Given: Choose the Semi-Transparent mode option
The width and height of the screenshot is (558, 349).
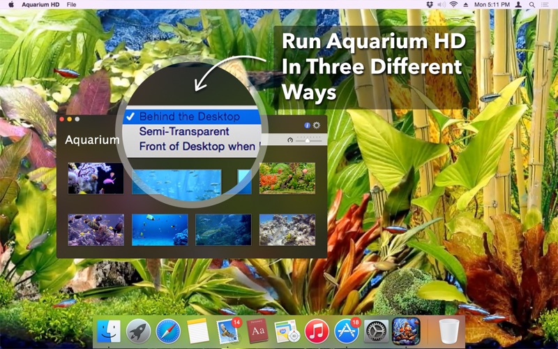Looking at the screenshot, I should [x=183, y=131].
